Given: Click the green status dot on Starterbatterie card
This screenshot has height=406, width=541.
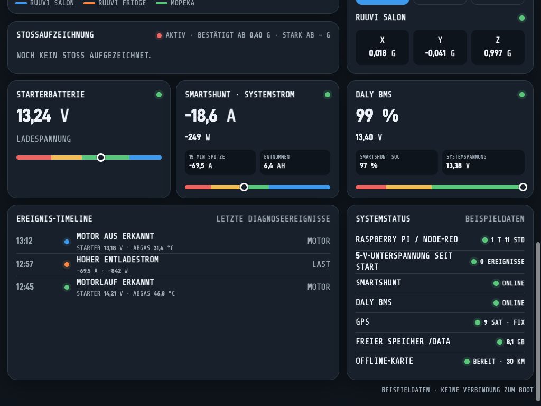Looking at the screenshot, I should click(158, 95).
